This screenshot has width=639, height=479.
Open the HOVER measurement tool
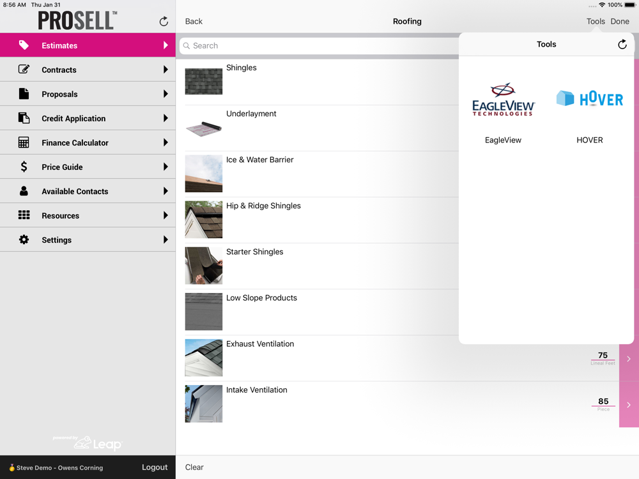[x=589, y=98]
